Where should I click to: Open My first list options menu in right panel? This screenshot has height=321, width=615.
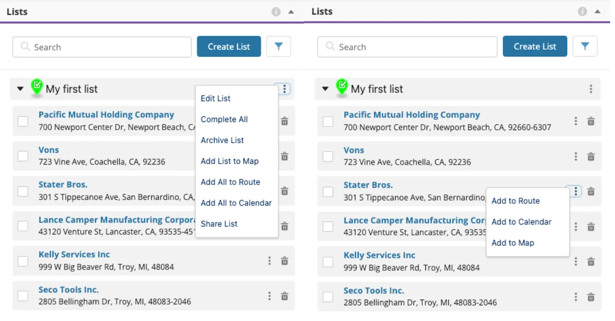591,89
